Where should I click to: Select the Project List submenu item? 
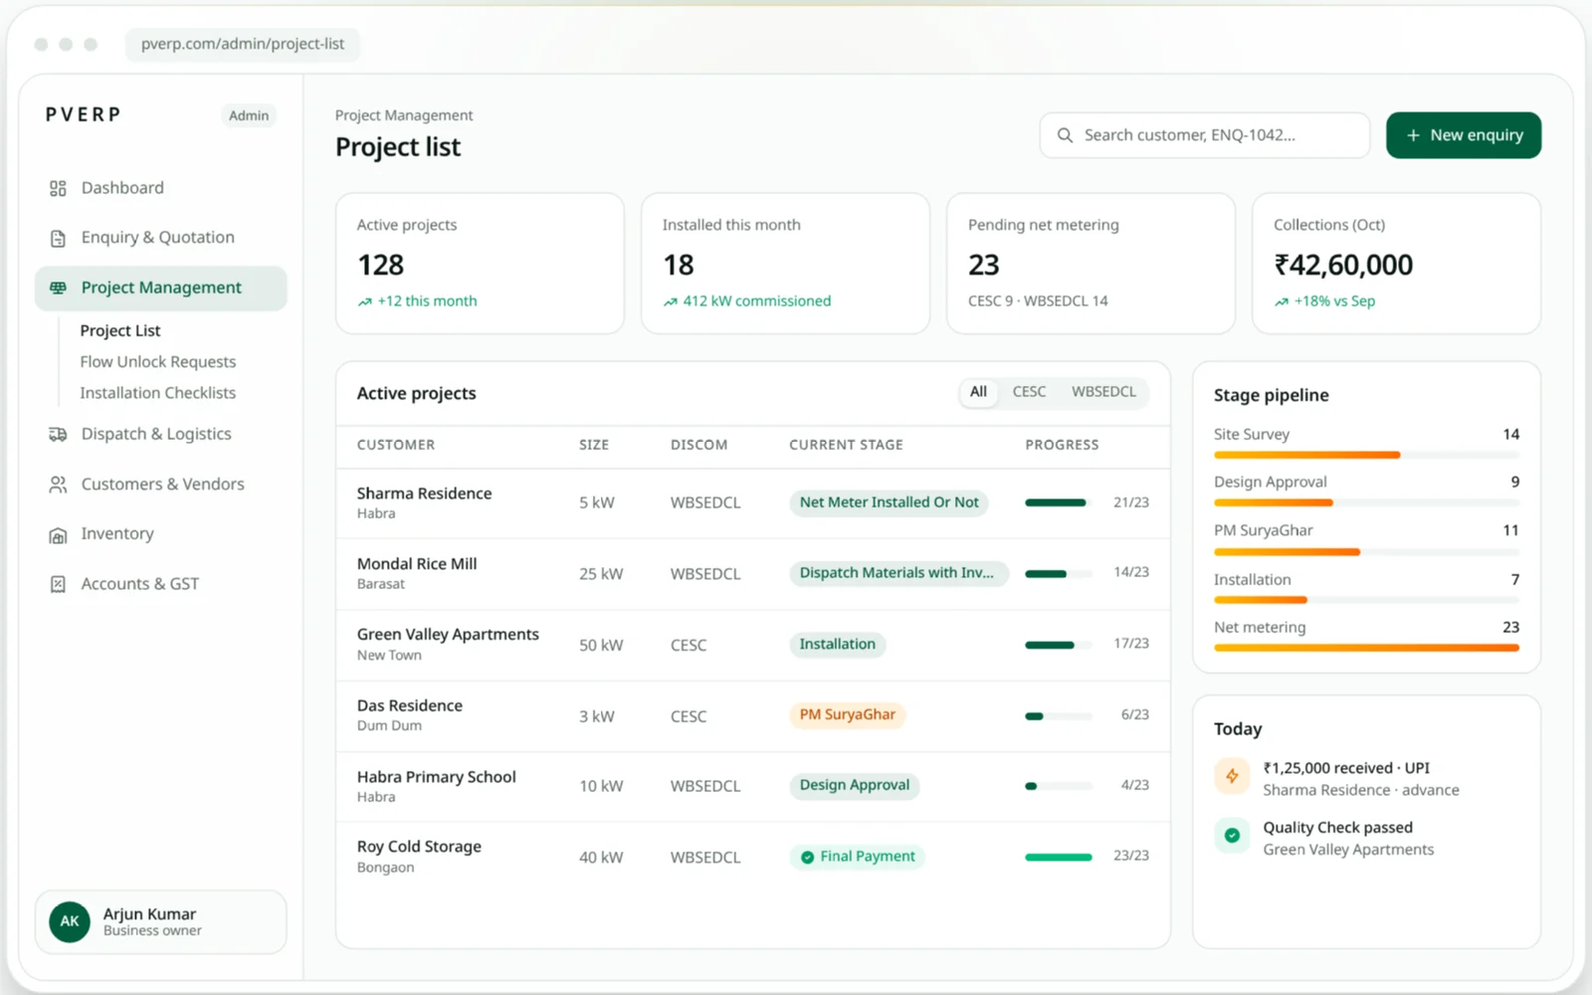coord(120,330)
